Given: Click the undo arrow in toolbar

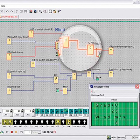Looking at the screenshot, I should tap(7, 11).
